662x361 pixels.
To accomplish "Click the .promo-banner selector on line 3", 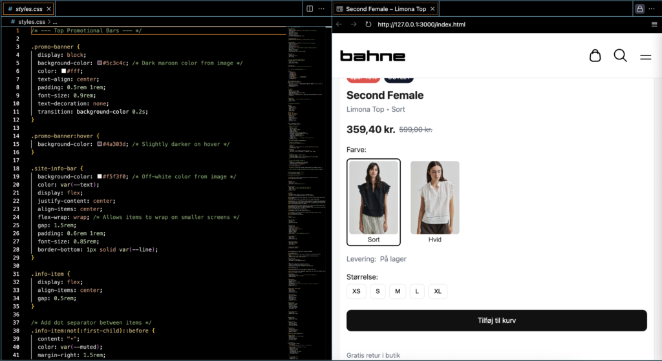I will 52,46.
